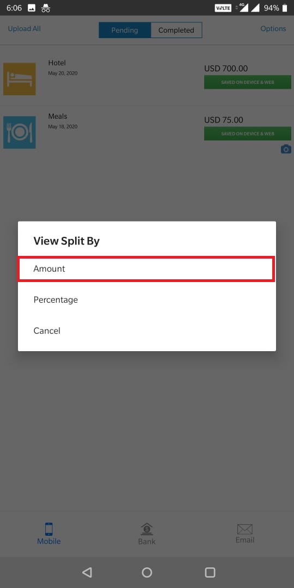Choose Percentage split option
This screenshot has height=588, width=294.
146,299
